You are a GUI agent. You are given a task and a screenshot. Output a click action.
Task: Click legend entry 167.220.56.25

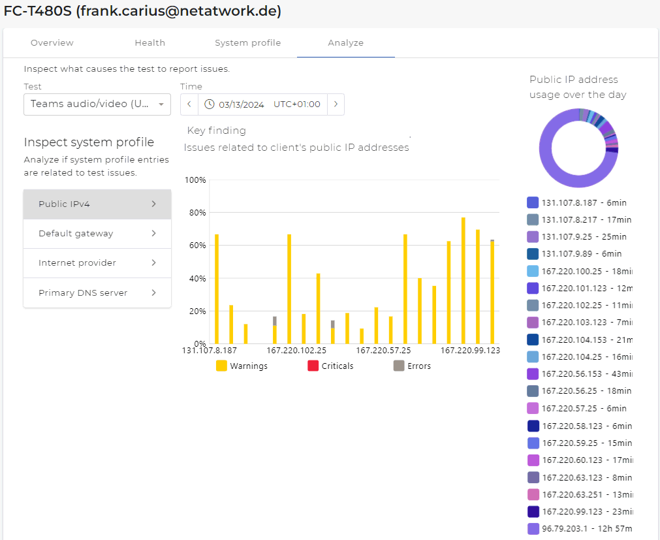click(x=579, y=391)
